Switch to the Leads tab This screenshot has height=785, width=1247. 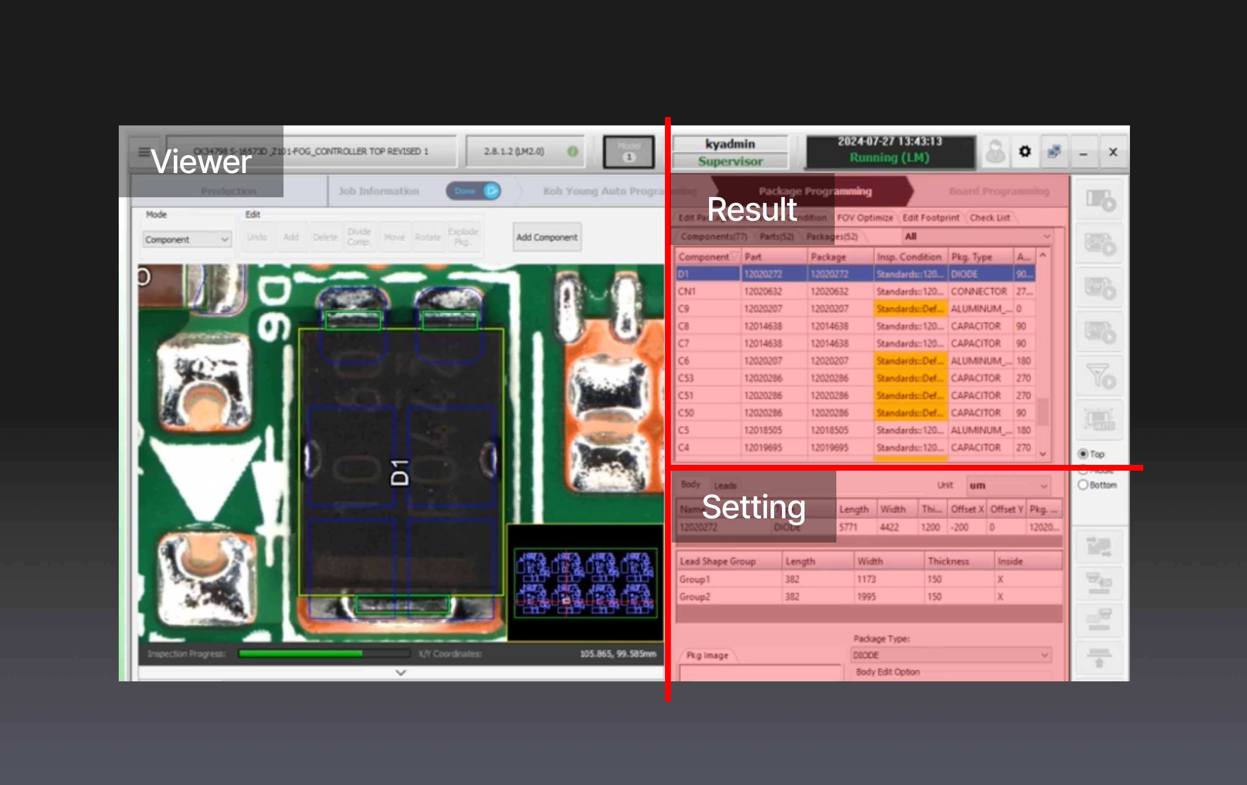(725, 485)
